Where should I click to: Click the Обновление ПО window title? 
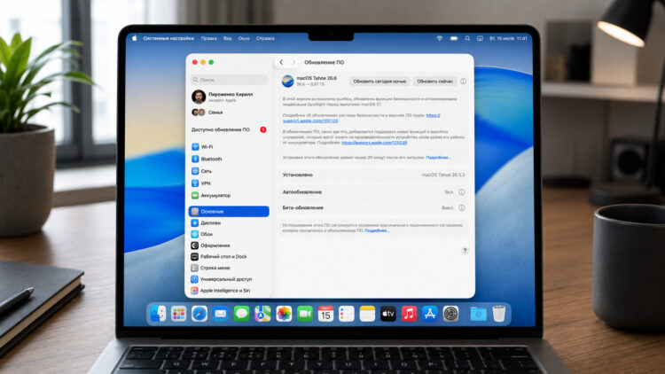324,62
